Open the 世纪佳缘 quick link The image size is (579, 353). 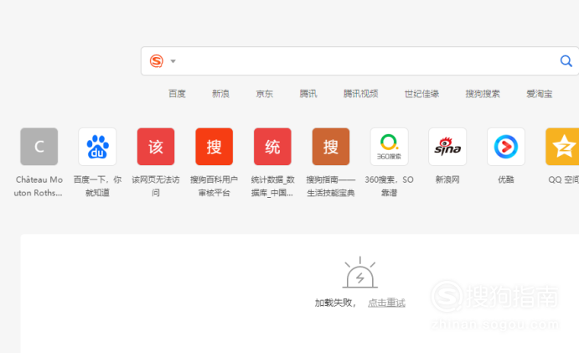coord(421,94)
